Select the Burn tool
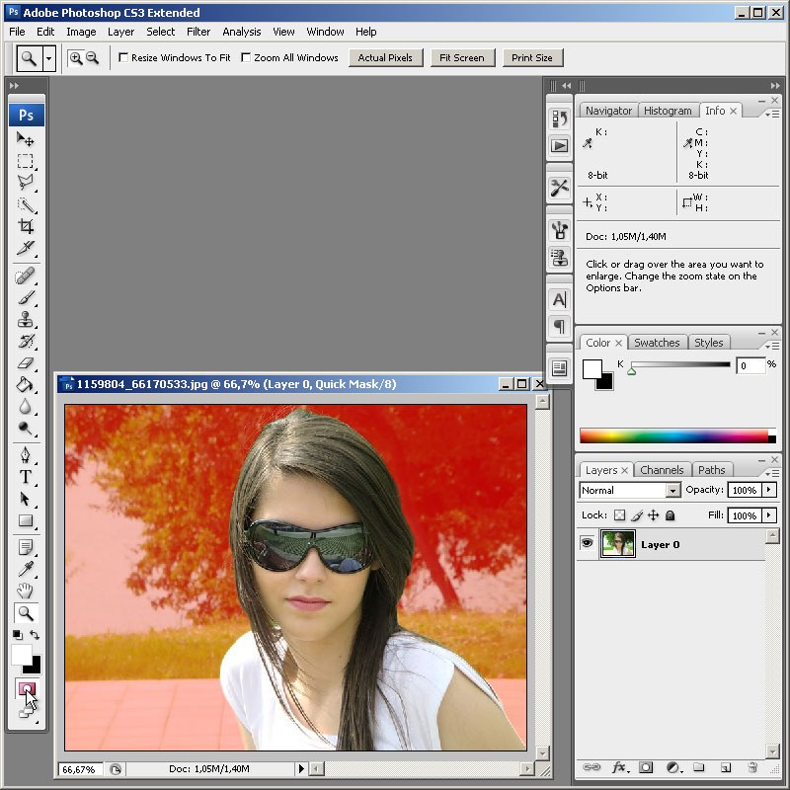Image resolution: width=790 pixels, height=790 pixels. (x=26, y=428)
